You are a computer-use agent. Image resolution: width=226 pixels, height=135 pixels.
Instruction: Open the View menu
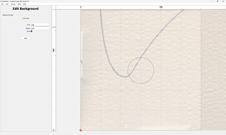[19, 4]
